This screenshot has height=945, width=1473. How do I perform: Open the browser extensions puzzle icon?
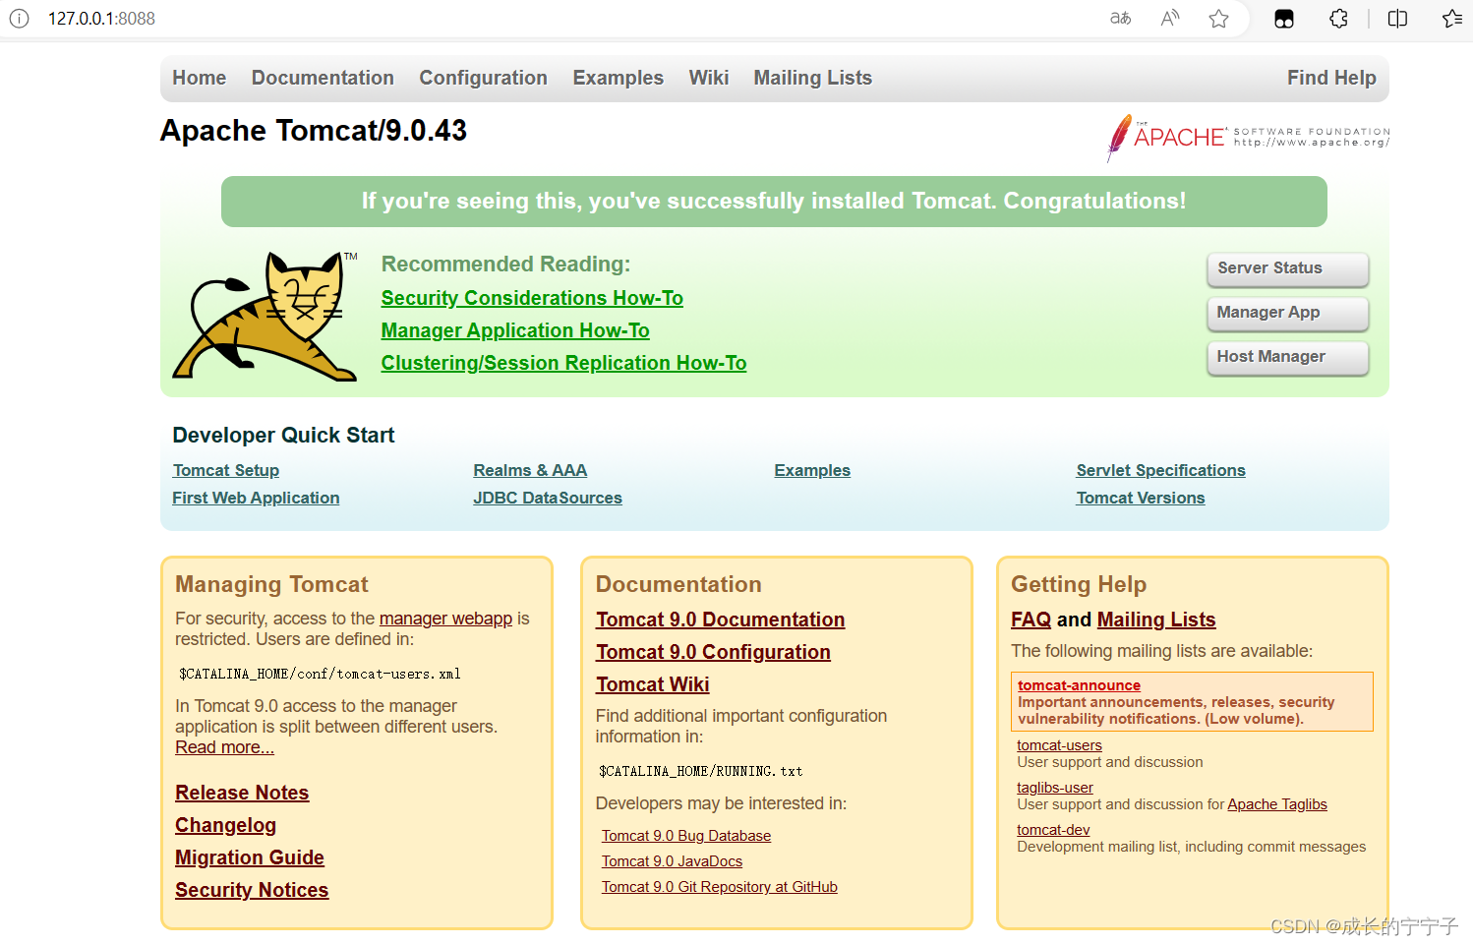click(1338, 19)
